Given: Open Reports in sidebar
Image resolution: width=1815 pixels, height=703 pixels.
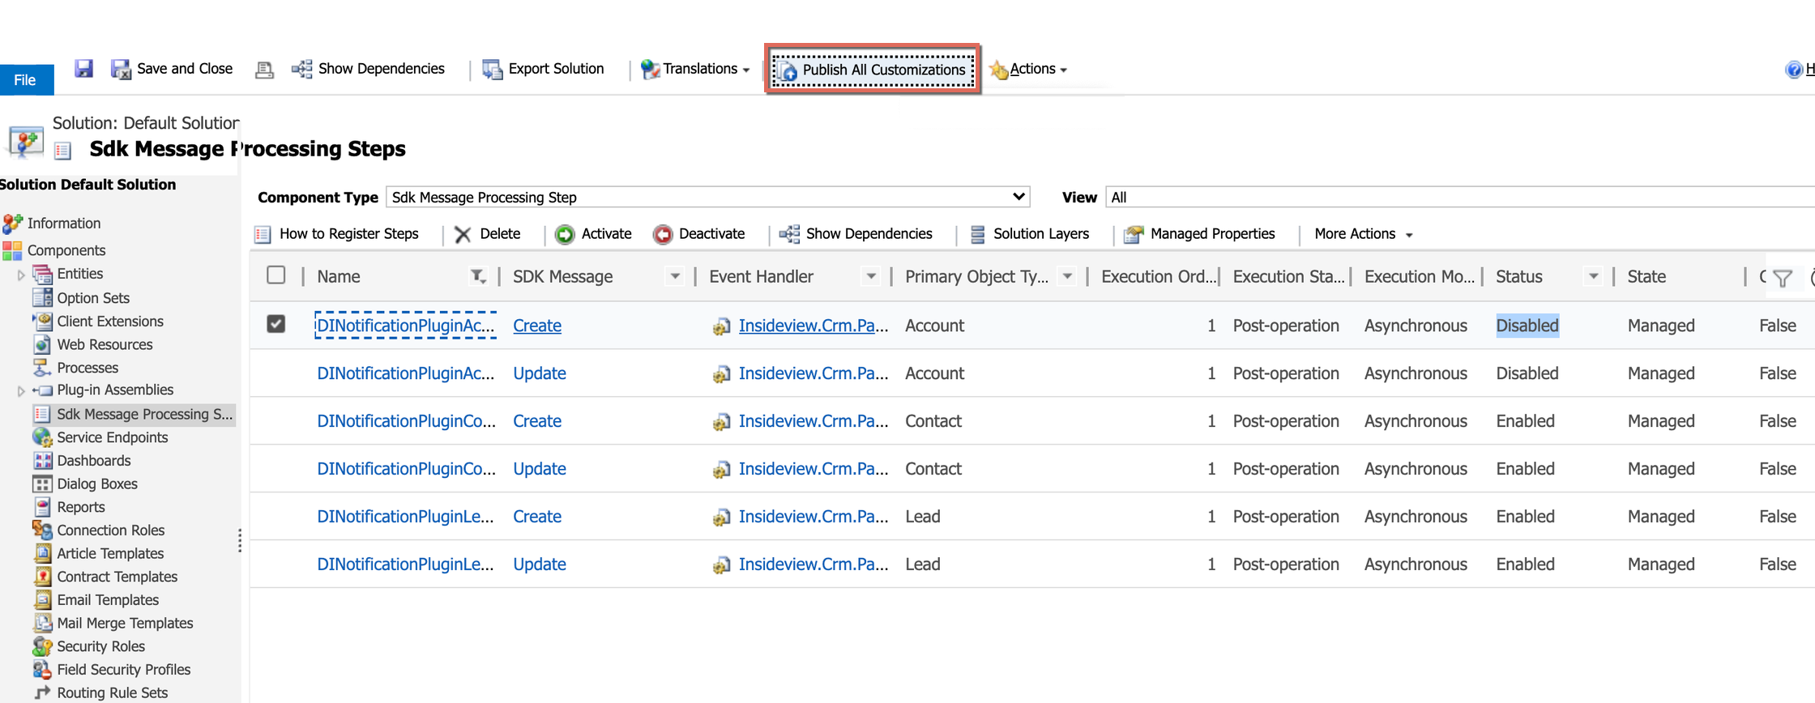Looking at the screenshot, I should coord(81,507).
